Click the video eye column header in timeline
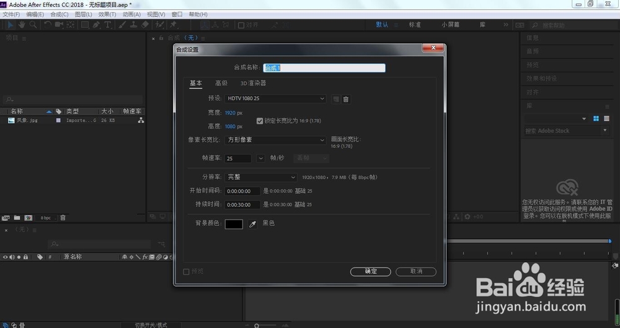 (5, 257)
